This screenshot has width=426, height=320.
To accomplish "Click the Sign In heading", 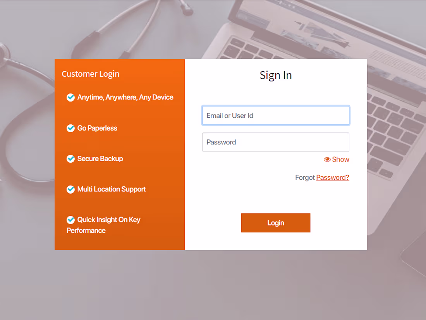I will pyautogui.click(x=275, y=75).
